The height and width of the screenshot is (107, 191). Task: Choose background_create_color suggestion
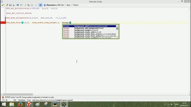90,32
